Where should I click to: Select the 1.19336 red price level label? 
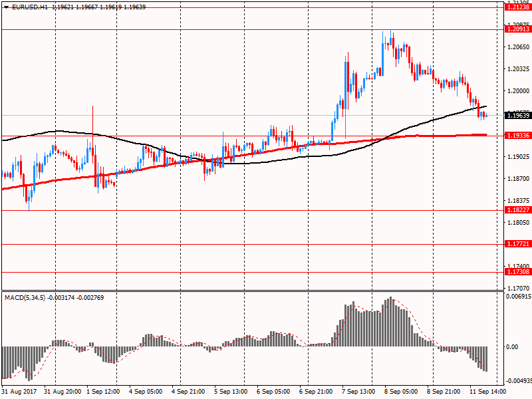click(x=518, y=136)
